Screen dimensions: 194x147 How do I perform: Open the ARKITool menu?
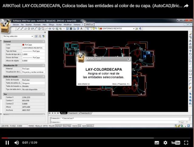pos(89,25)
